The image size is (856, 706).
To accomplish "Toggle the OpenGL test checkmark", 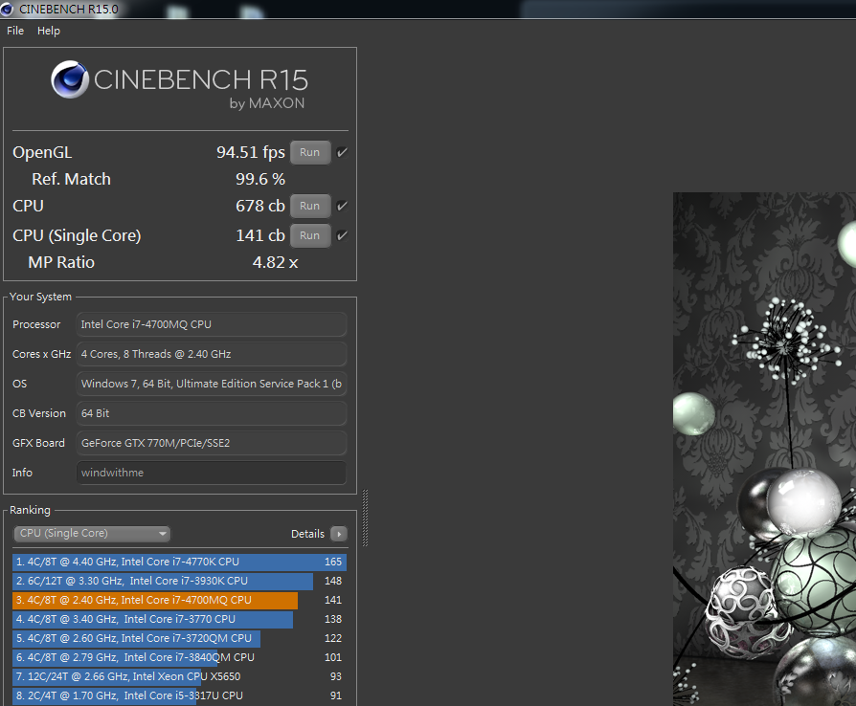I will coord(342,152).
